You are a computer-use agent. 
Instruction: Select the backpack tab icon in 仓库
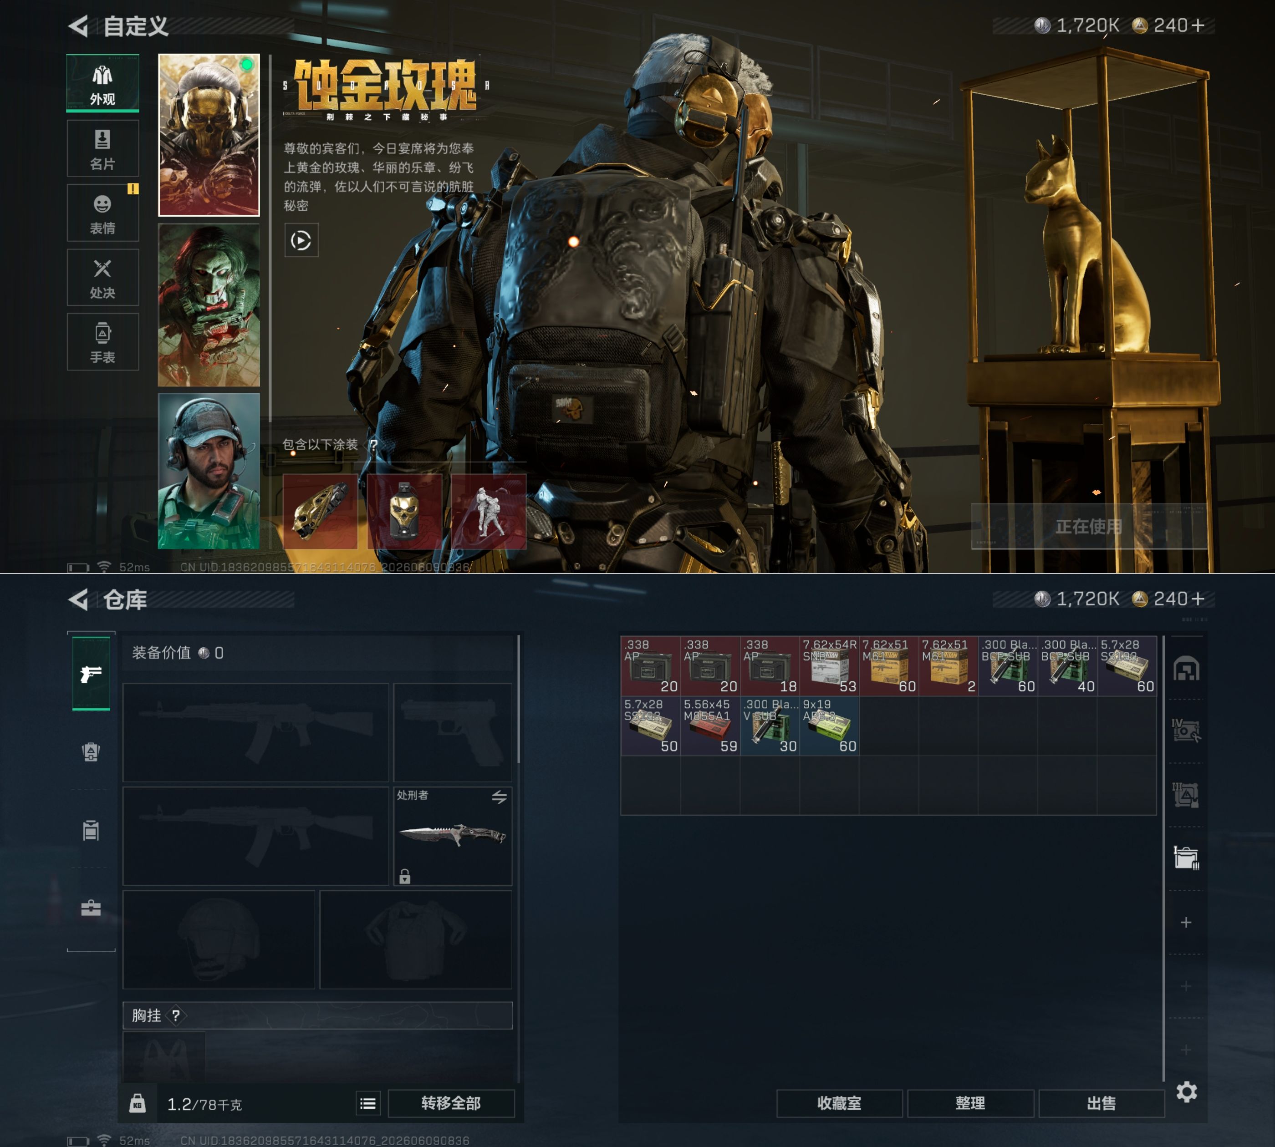click(x=92, y=752)
